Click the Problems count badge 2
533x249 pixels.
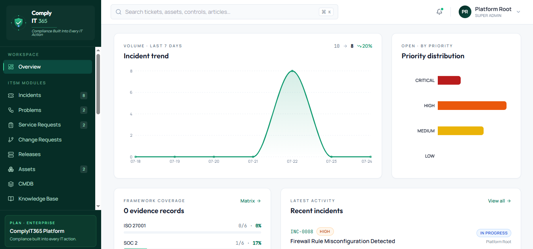[83, 110]
